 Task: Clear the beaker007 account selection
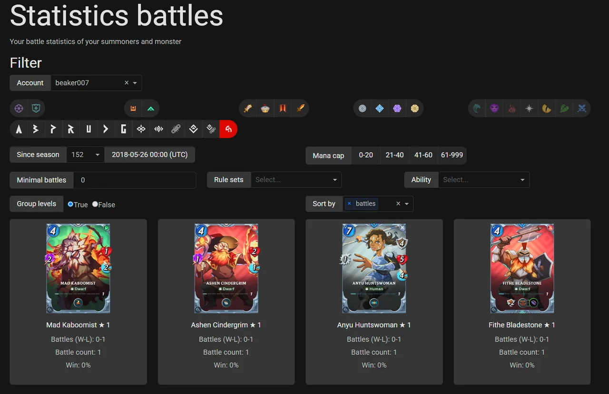pos(127,83)
